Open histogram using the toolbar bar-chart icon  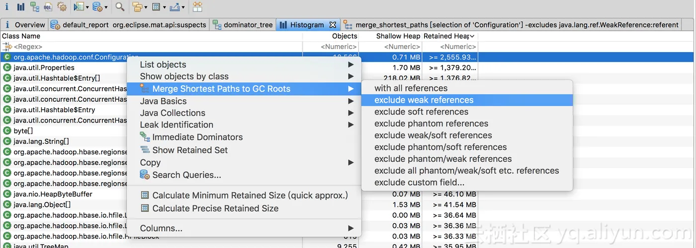[x=20, y=7]
